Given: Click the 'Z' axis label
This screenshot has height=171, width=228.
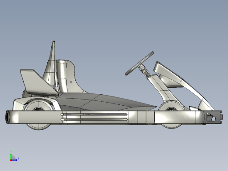Looking at the screenshot, I should 18,158.
